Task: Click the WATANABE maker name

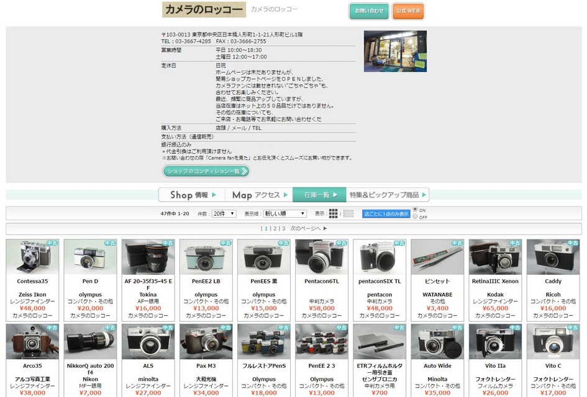Action: pyautogui.click(x=437, y=295)
